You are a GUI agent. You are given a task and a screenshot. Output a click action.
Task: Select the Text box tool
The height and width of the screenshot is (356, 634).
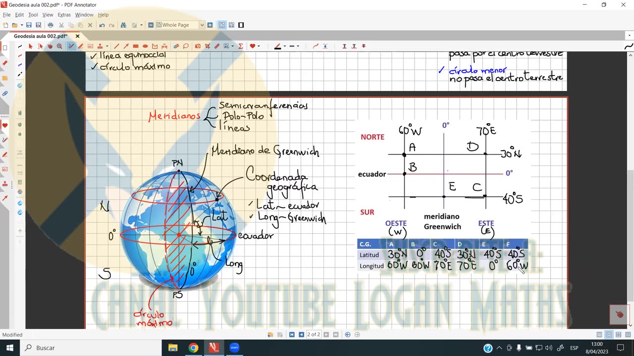tap(90, 46)
